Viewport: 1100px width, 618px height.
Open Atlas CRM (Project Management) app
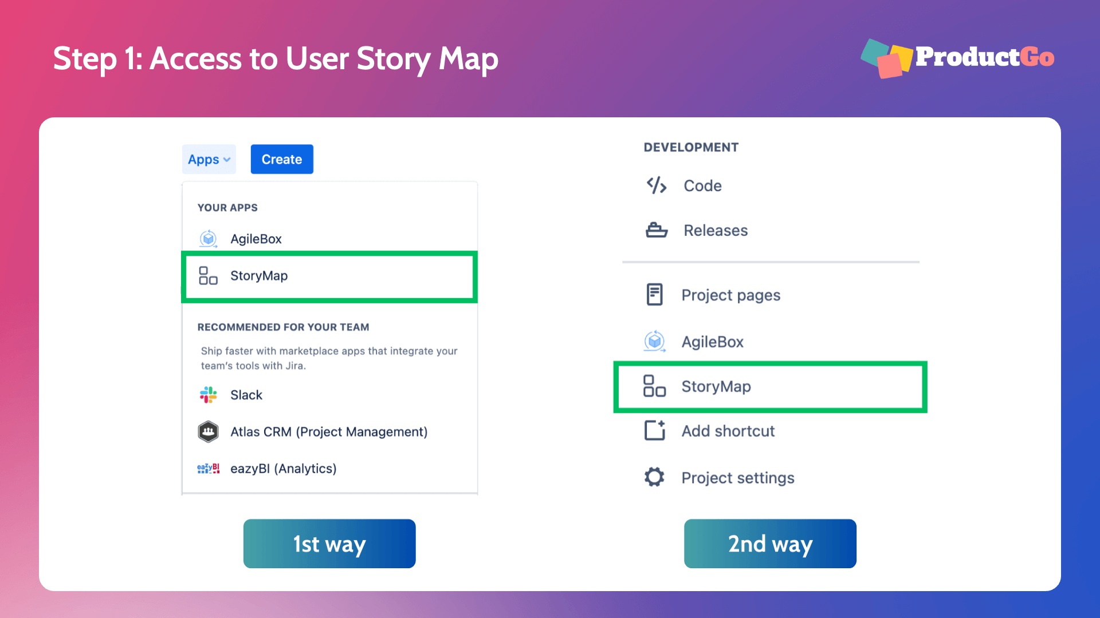coord(329,431)
